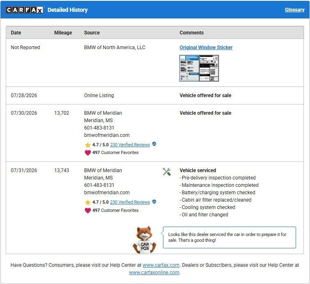Image resolution: width=310 pixels, height=284 pixels.
Task: Click the verified shield badge in the 07/31/2026 row
Action: pyautogui.click(x=154, y=202)
